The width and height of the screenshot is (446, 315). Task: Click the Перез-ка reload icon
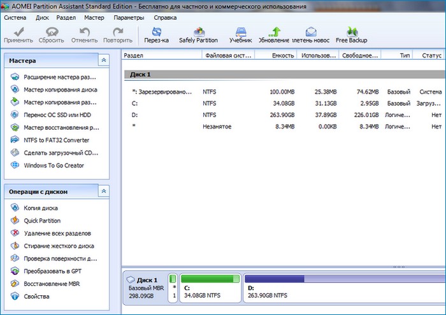[157, 31]
